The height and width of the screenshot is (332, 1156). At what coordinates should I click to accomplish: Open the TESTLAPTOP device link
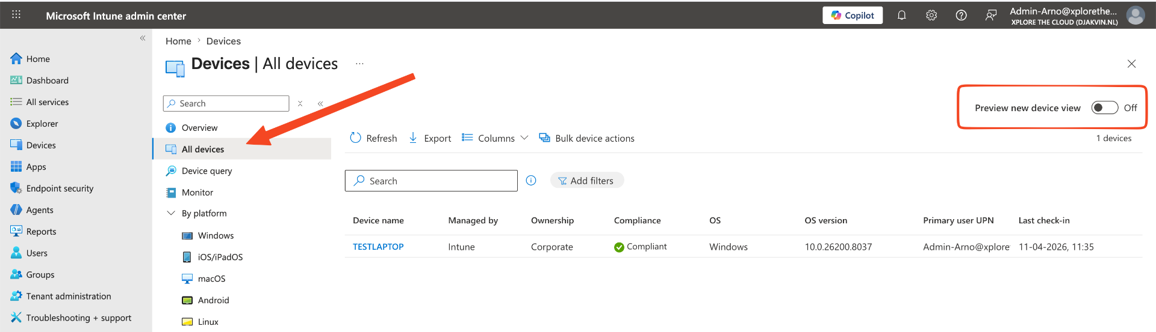point(378,247)
